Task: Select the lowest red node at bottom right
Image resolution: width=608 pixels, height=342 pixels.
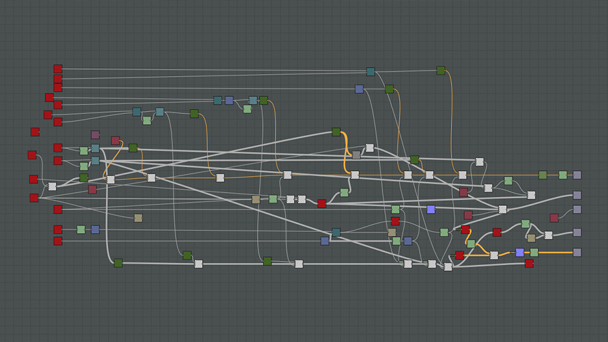Action: coord(529,263)
